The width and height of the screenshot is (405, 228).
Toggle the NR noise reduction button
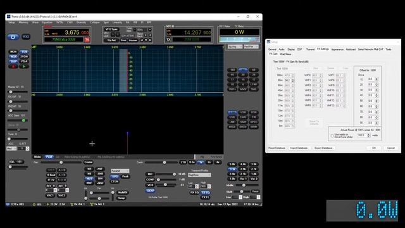[89, 169]
